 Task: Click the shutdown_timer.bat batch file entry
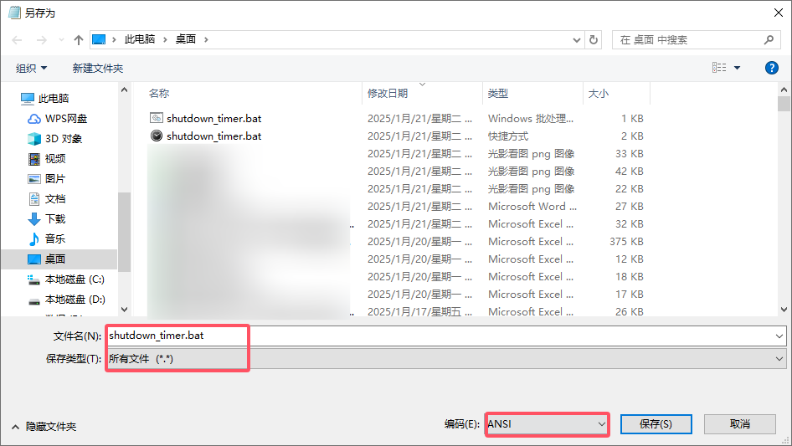click(213, 118)
